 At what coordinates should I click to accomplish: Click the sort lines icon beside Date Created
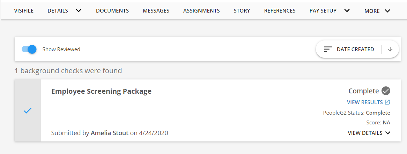click(x=328, y=49)
